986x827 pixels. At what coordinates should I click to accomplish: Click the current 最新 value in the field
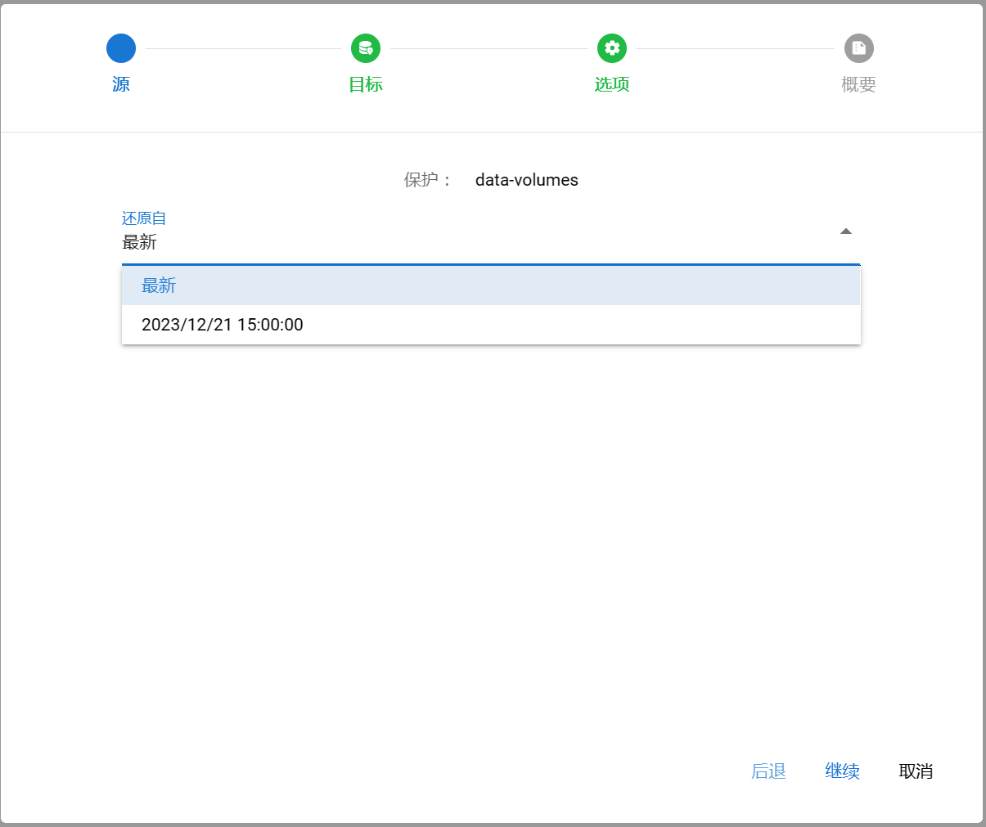140,242
